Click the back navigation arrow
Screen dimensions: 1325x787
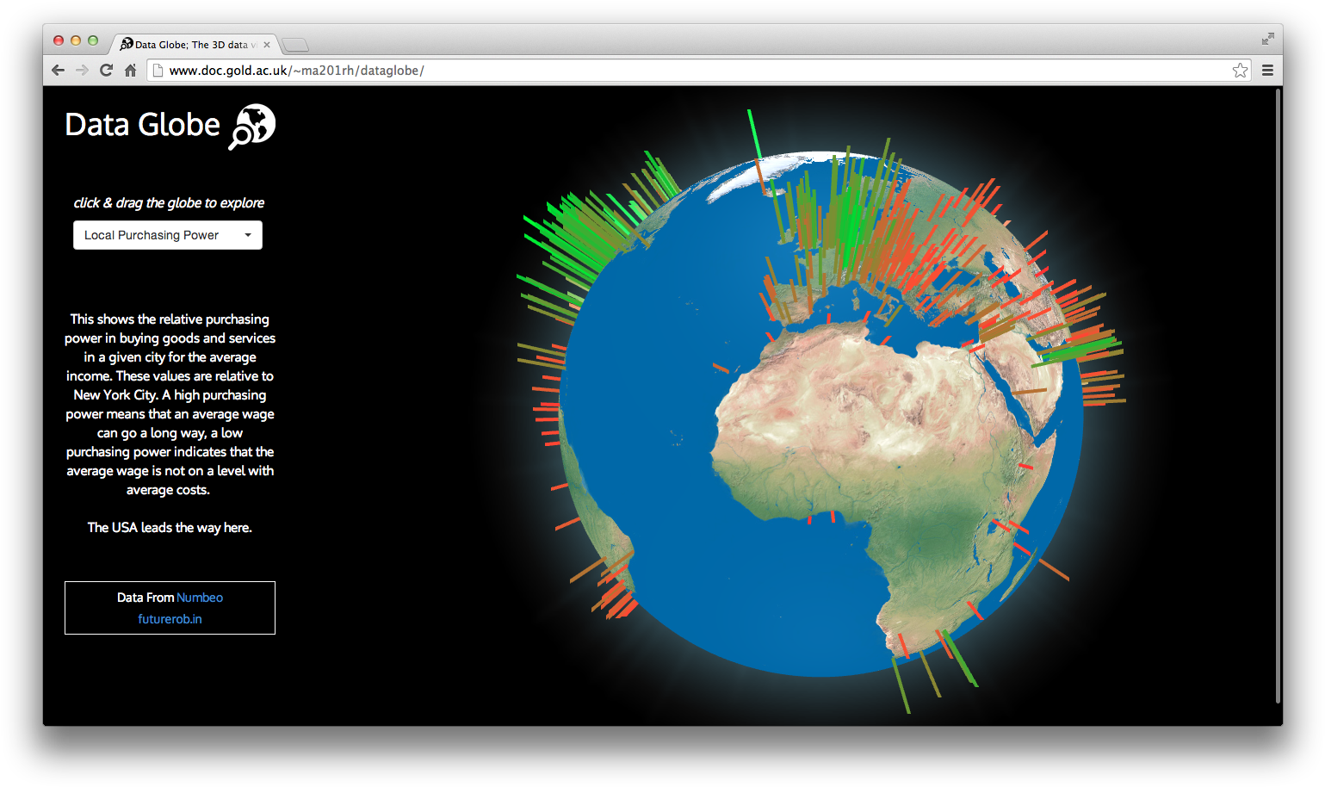pyautogui.click(x=57, y=70)
